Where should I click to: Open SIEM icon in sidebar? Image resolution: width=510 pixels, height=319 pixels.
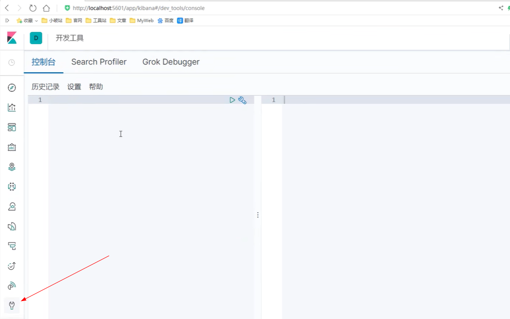pyautogui.click(x=12, y=286)
